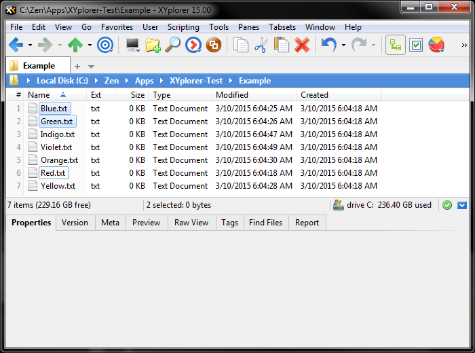Toggle Show Checkboxes toolbar button
The width and height of the screenshot is (475, 353).
416,45
